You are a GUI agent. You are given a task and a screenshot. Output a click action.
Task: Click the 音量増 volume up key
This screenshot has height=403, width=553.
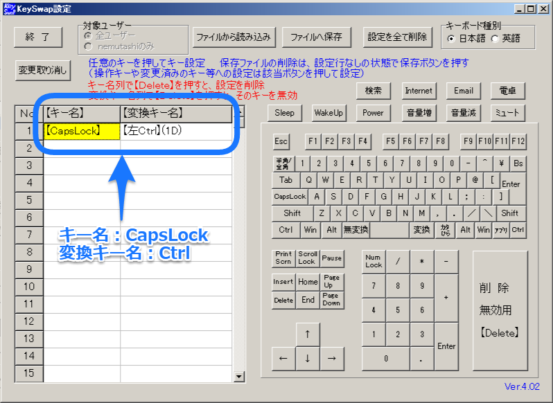click(x=419, y=113)
